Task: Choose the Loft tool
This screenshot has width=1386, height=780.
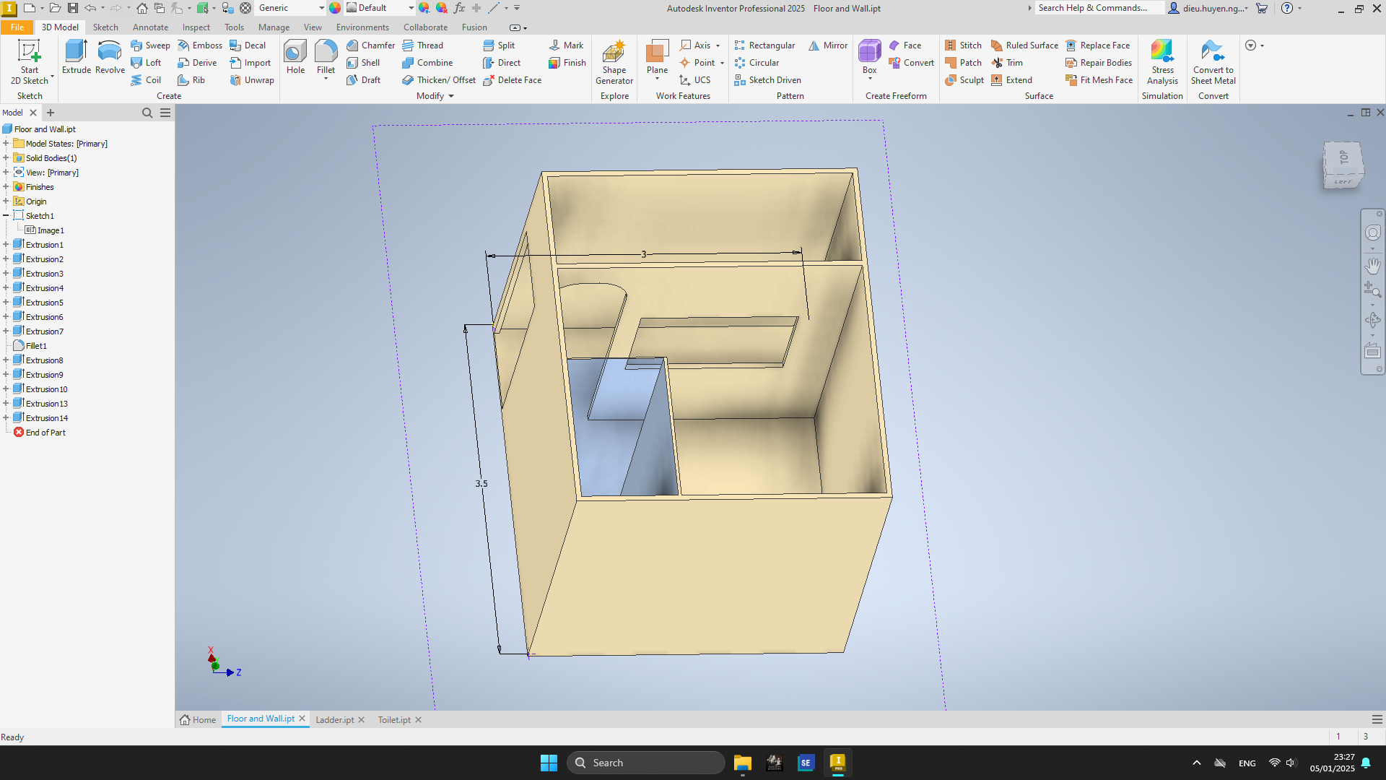Action: click(x=146, y=63)
